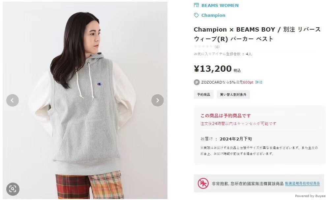Click the 買い替え割対象外 tag

pyautogui.click(x=233, y=95)
